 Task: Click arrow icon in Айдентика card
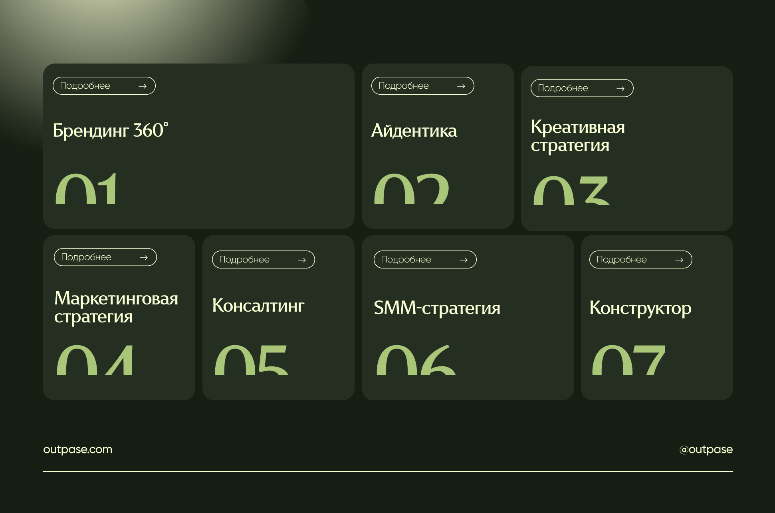pyautogui.click(x=461, y=86)
